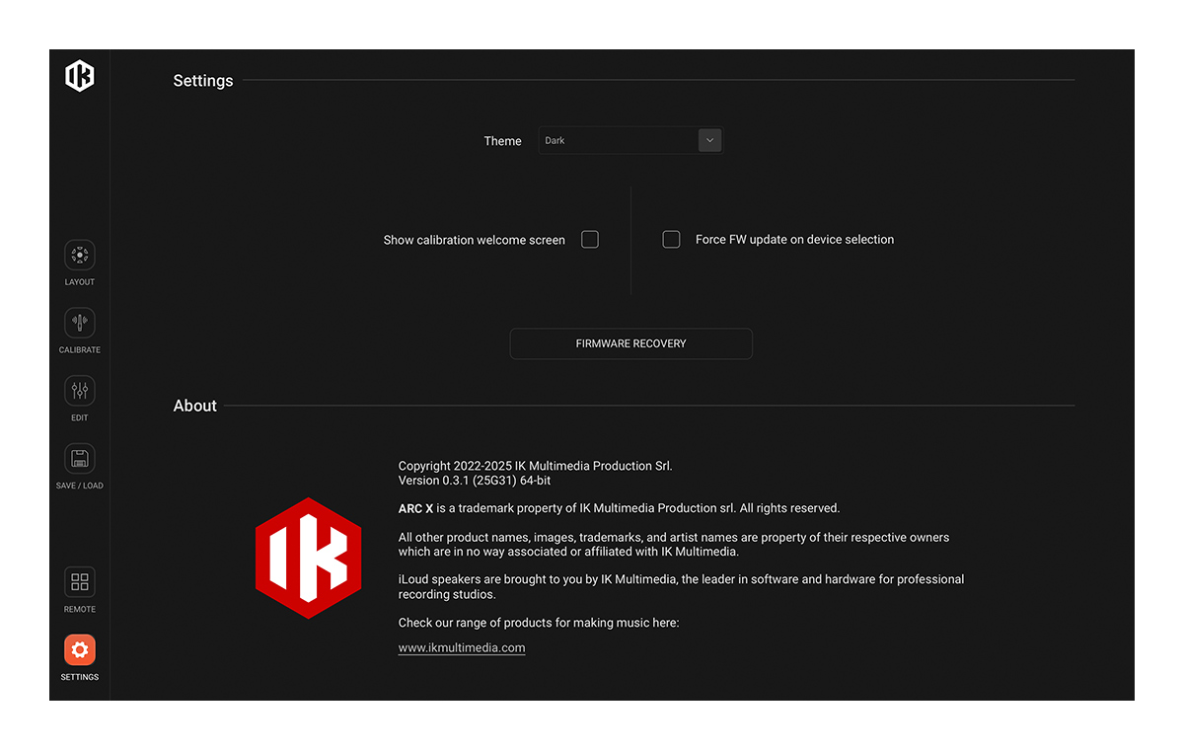The width and height of the screenshot is (1184, 750).
Task: Open the www.ikmultimedia.com link
Action: click(x=462, y=648)
